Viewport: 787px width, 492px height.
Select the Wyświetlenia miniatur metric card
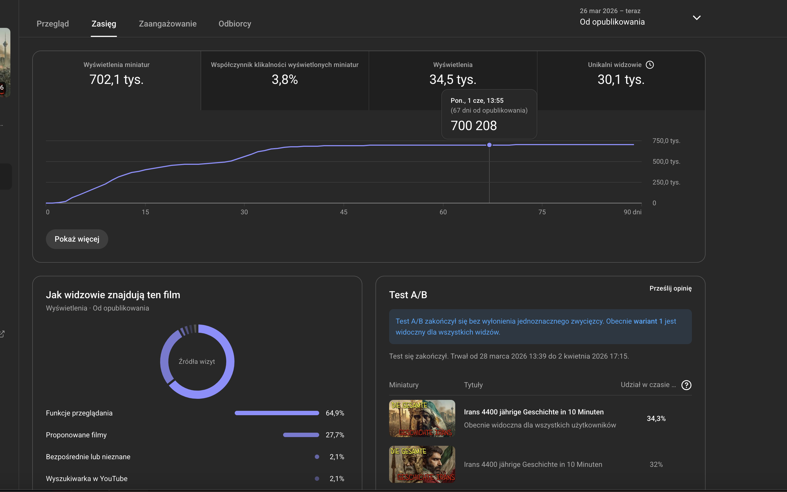(x=117, y=80)
